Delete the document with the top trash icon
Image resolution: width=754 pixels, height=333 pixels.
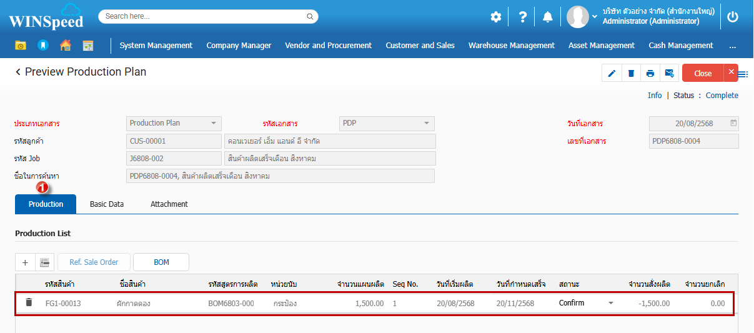coord(631,74)
